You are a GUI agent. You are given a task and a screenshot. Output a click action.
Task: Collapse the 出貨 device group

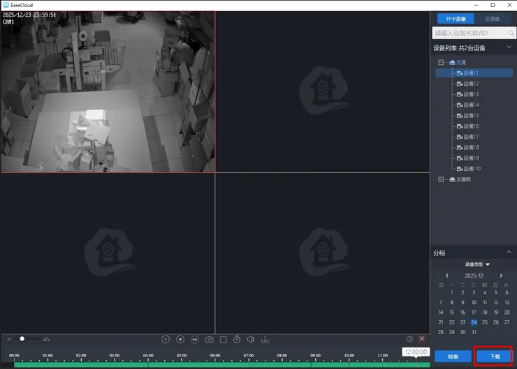(x=441, y=62)
